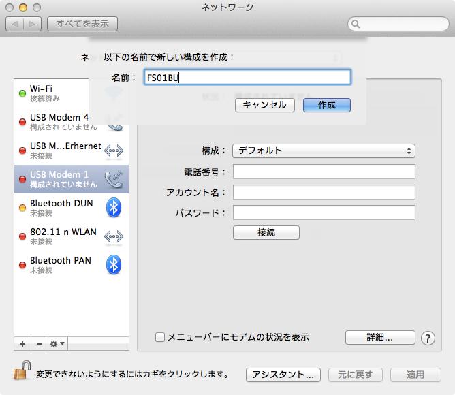This screenshot has width=455, height=395.
Task: Click the アカウント名 account name field
Action: (324, 192)
